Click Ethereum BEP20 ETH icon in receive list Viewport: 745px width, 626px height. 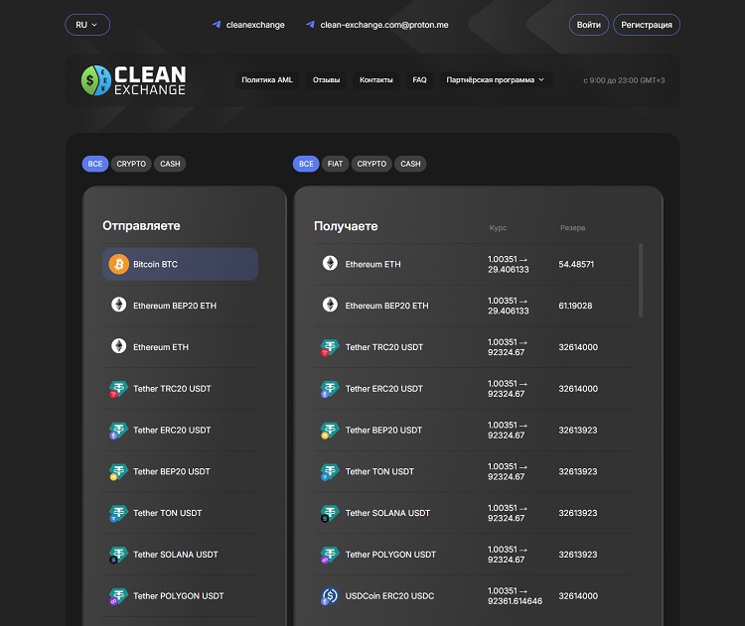[330, 305]
